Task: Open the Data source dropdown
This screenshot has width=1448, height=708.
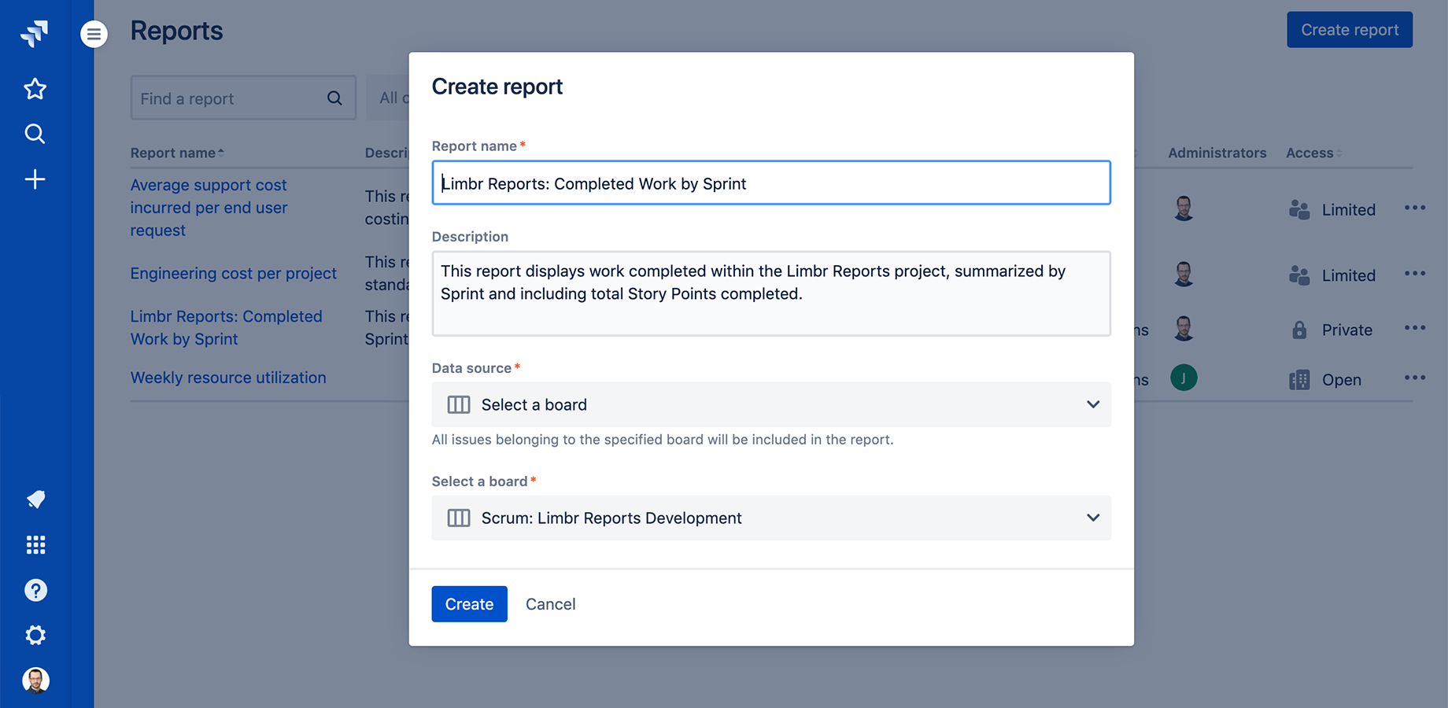Action: [771, 404]
